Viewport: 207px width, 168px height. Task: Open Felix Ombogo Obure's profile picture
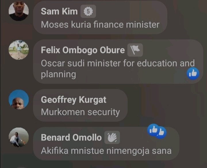(x=19, y=50)
